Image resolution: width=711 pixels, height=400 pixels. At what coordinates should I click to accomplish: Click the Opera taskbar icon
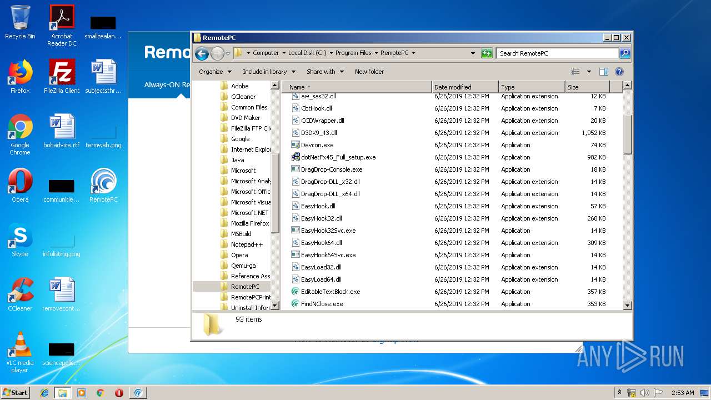119,393
